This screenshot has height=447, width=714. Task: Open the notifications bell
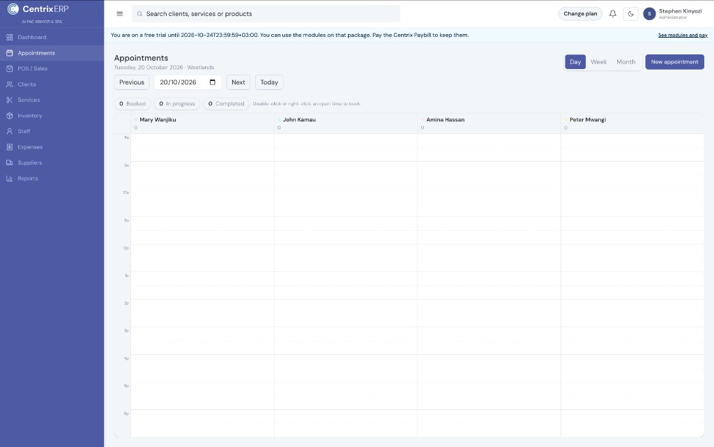click(613, 14)
